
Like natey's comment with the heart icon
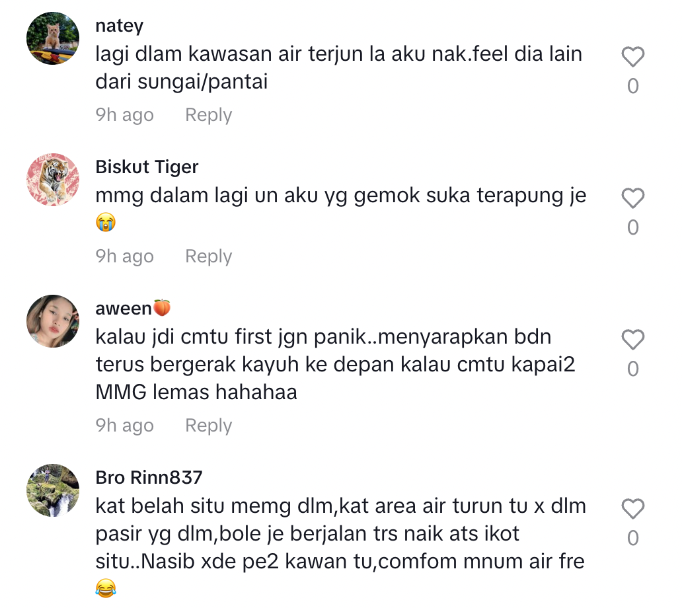(632, 57)
